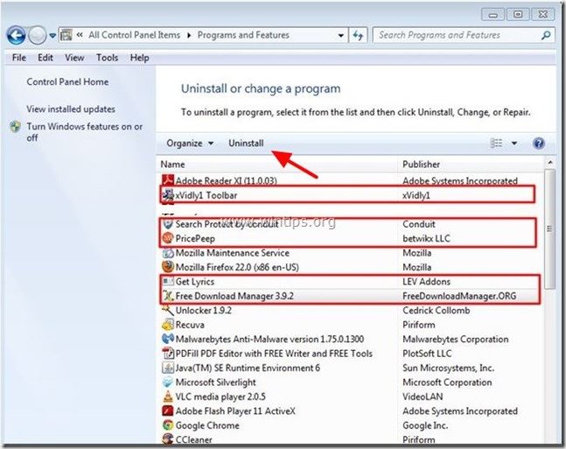Click the LEV Addons publisher cell
Screen dimensions: 566x449
coord(426,282)
